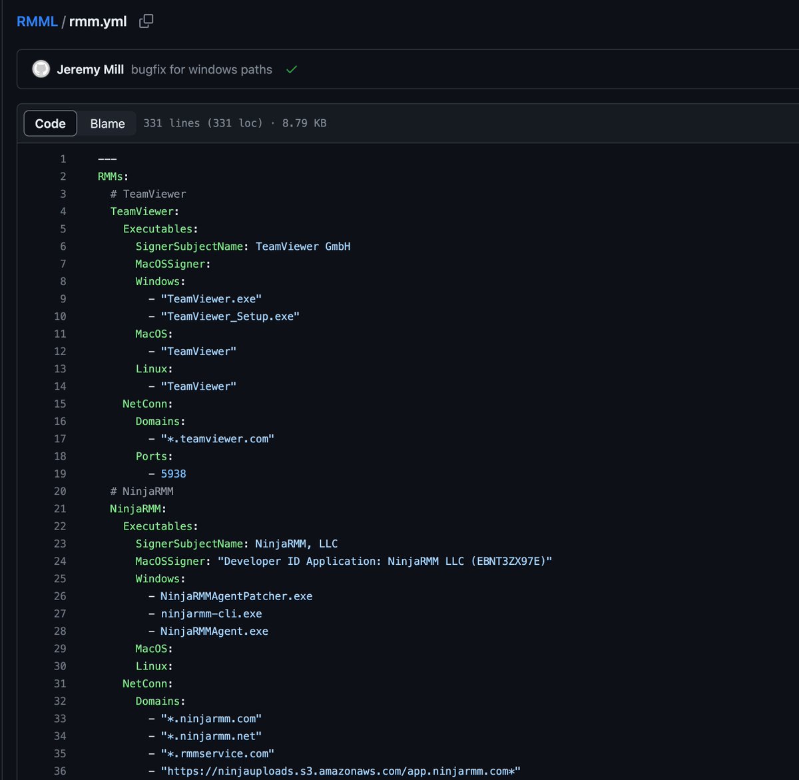Click the "*.ninjarmm.net" domain string
The height and width of the screenshot is (780, 799).
pos(211,736)
